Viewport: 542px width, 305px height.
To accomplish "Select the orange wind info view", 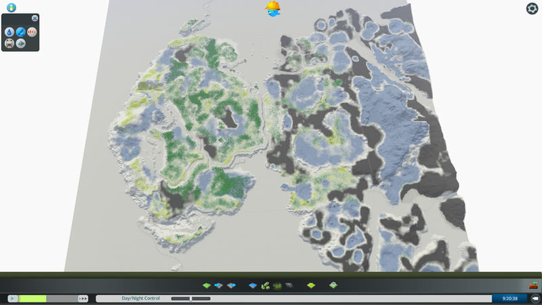I will point(32,32).
